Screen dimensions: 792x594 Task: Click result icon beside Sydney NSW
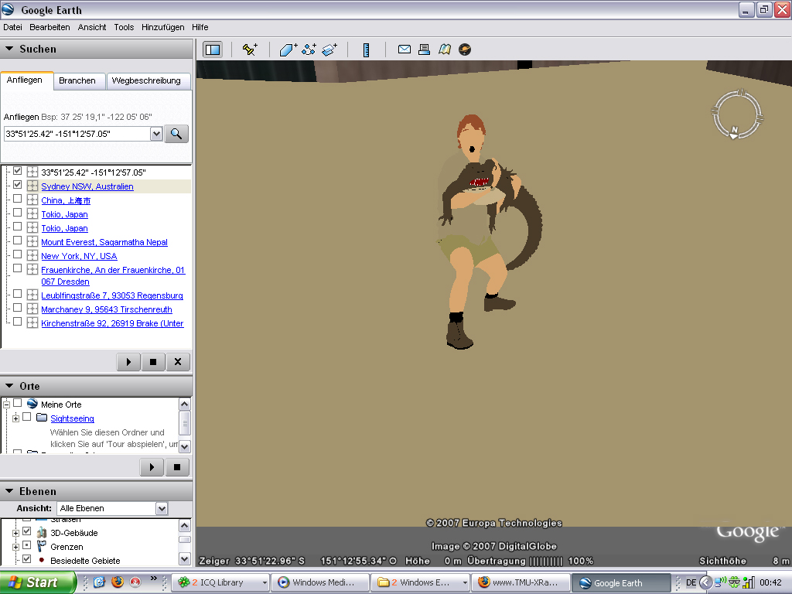pos(32,186)
